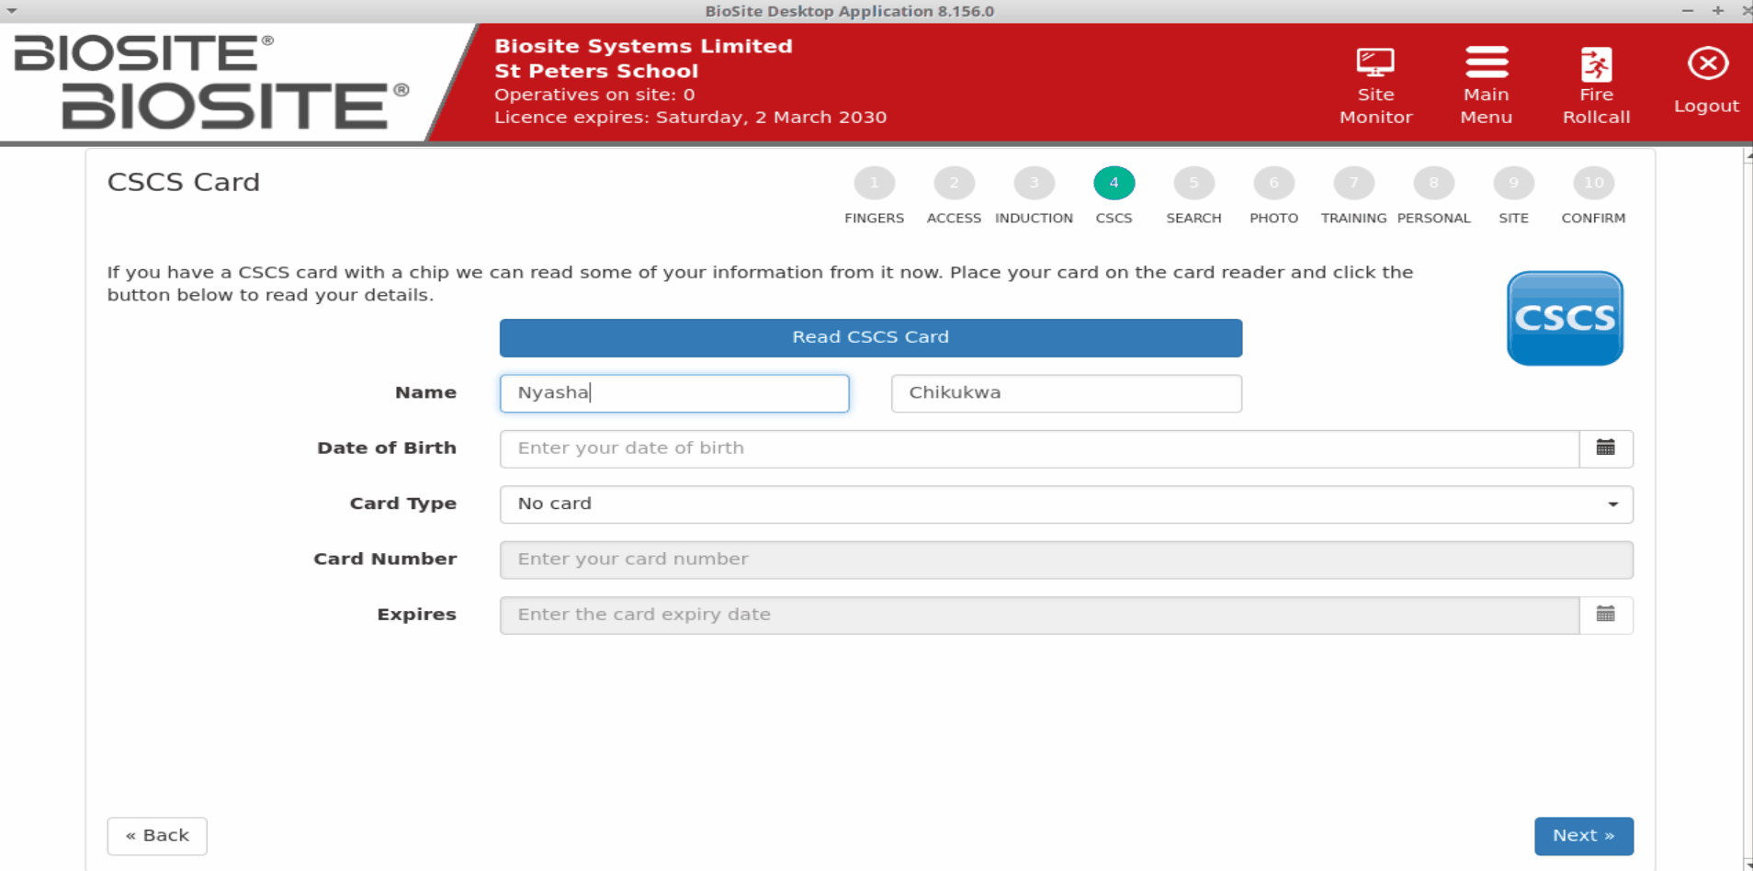1753x871 pixels.
Task: Start a Fire Rollcall
Action: (x=1596, y=85)
